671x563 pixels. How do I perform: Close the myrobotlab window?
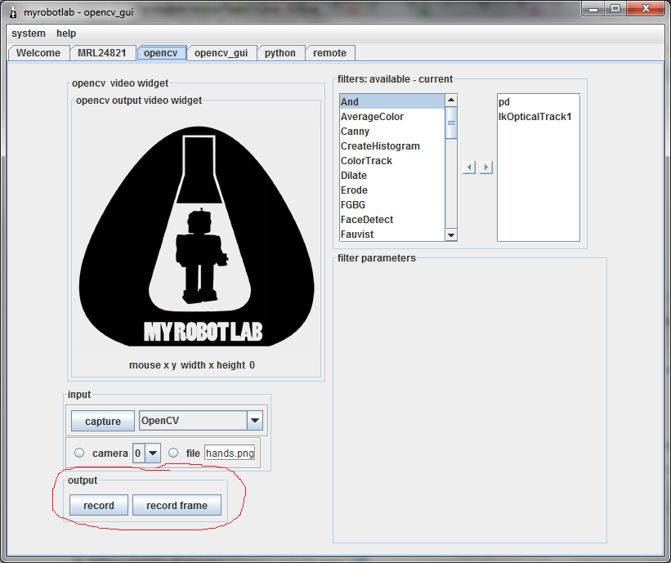(x=646, y=8)
